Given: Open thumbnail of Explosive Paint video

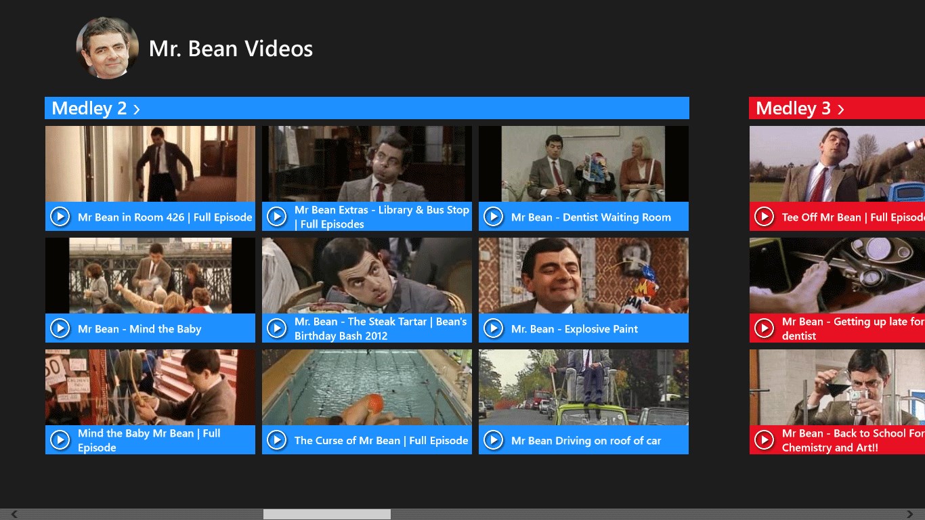Looking at the screenshot, I should click(584, 276).
